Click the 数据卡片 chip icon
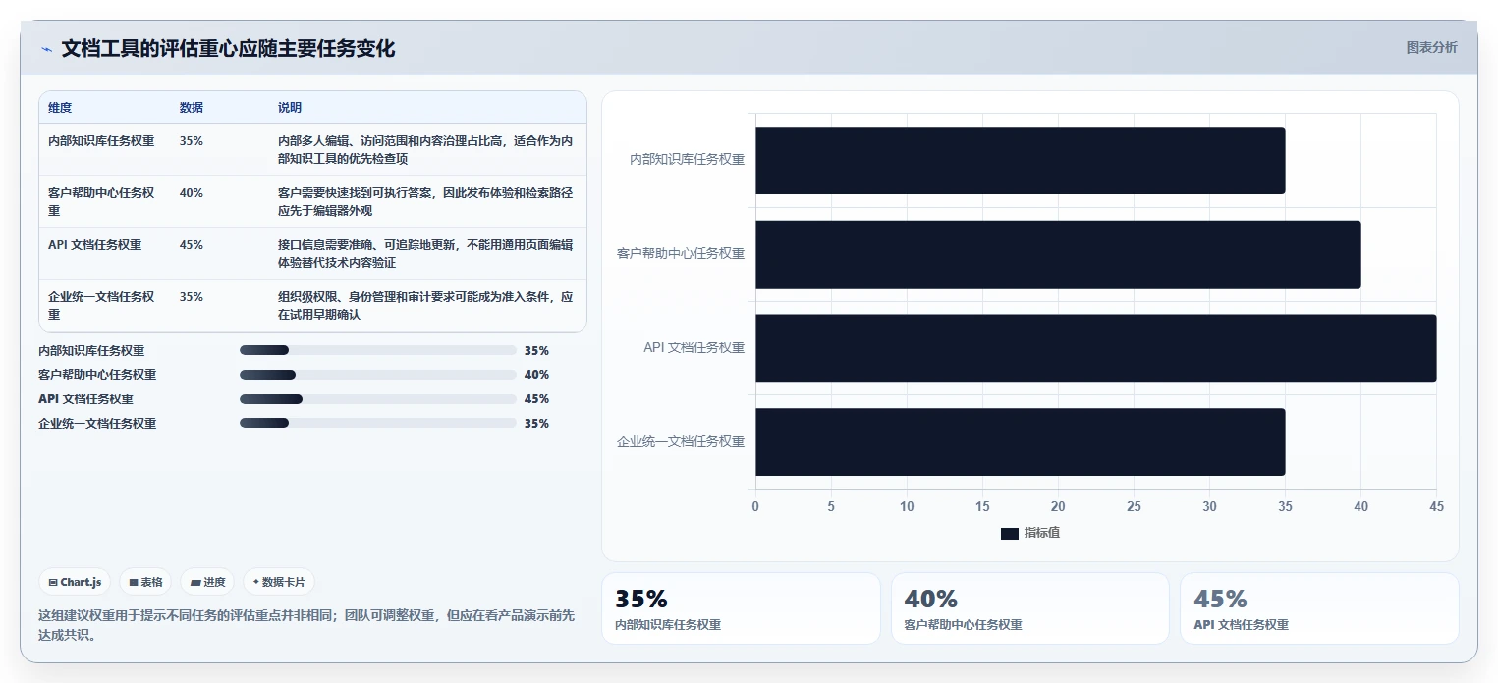Viewport: 1498px width, 683px height. [x=255, y=582]
